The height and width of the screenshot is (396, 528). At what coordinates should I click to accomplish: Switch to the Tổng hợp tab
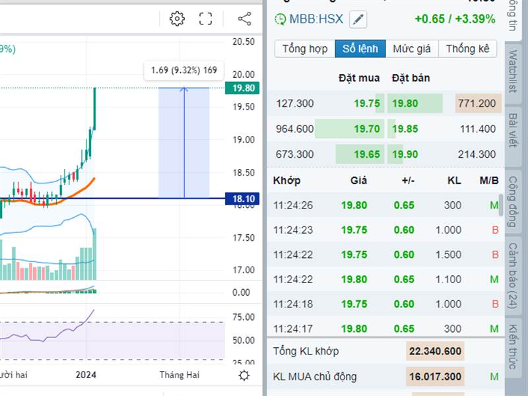pyautogui.click(x=304, y=49)
